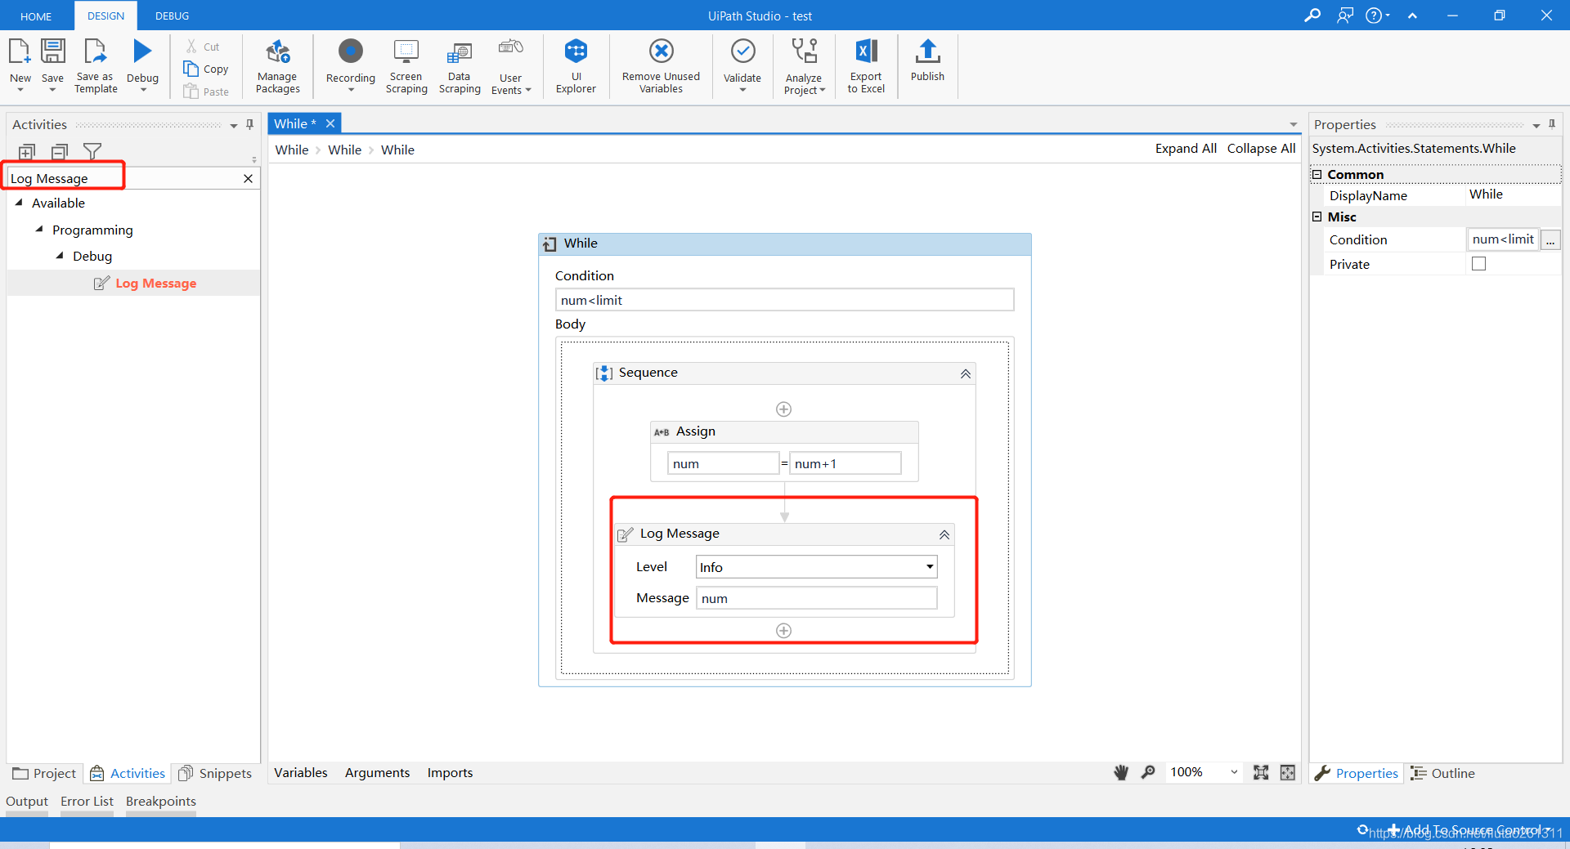1570x849 pixels.
Task: Export the workflow to Excel
Action: tap(864, 65)
